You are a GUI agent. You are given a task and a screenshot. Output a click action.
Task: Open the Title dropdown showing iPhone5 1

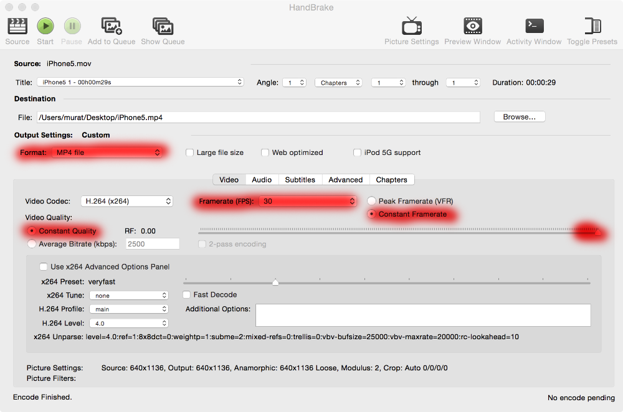[140, 82]
